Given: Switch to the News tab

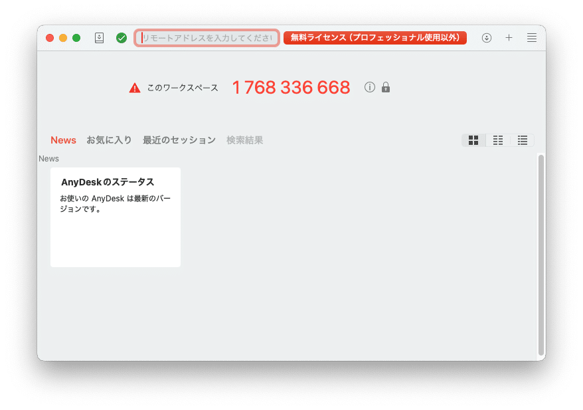Looking at the screenshot, I should [x=63, y=140].
